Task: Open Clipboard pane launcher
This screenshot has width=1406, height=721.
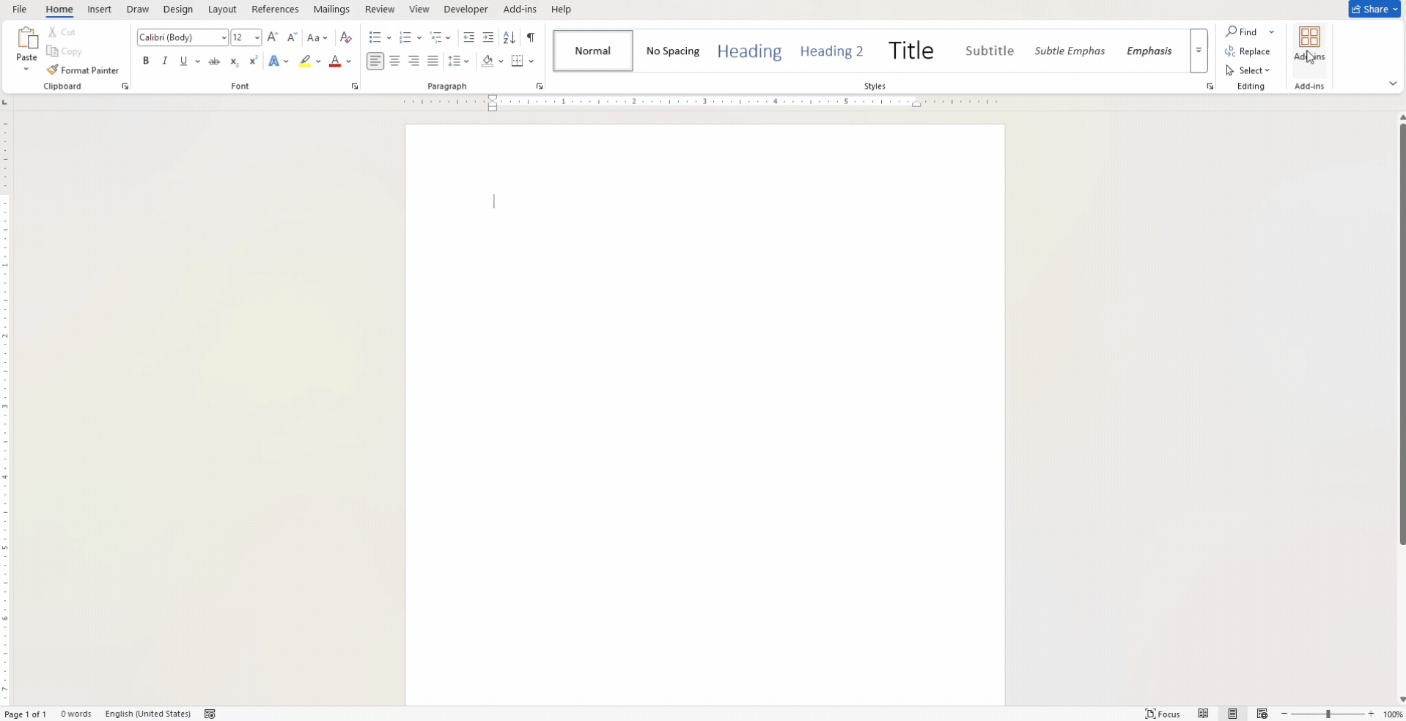Action: [x=125, y=86]
